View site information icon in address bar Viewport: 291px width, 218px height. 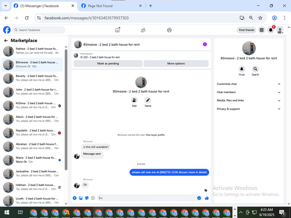[x=39, y=18]
